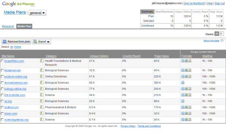
Task: Open site link in Health Foundations row
Action: click(14, 61)
